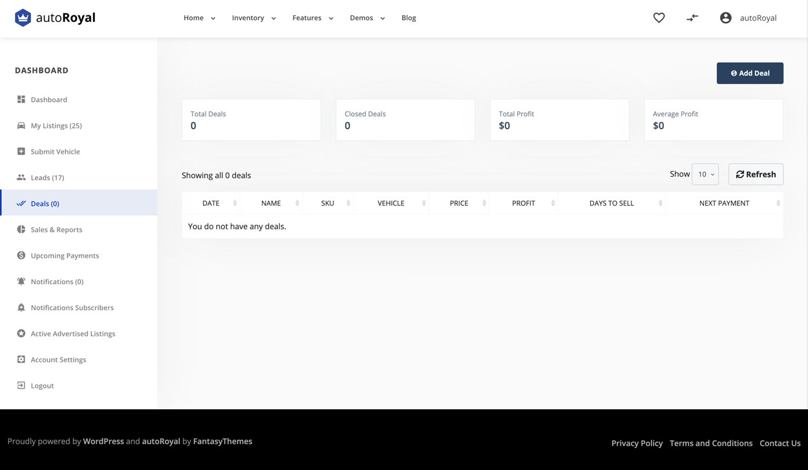Image resolution: width=808 pixels, height=470 pixels.
Task: Open the Show 10 entries dropdown
Action: click(x=705, y=174)
